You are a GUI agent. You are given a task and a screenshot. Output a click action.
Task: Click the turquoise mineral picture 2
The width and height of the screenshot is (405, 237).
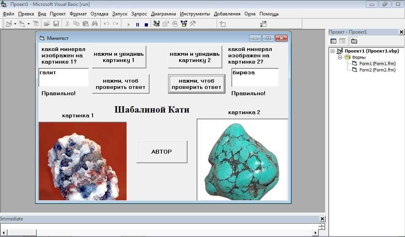click(242, 160)
